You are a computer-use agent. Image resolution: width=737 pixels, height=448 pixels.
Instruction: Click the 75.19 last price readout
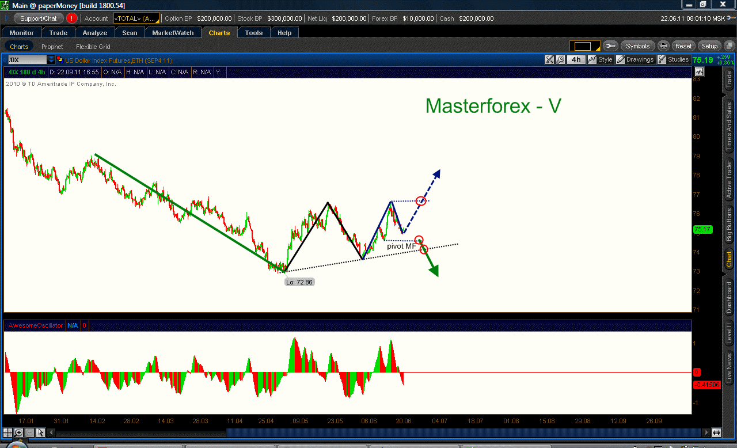pos(702,59)
